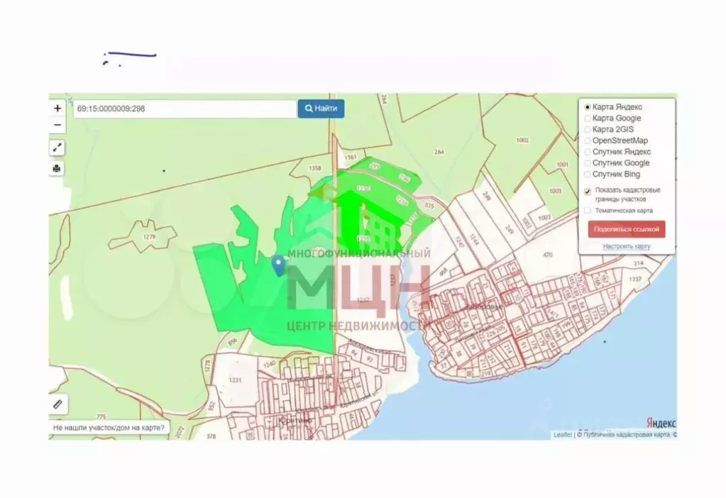Zoom in with the plus button

[x=57, y=109]
